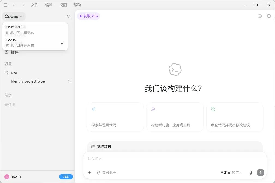275x183 pixels.
Task: Go forward with the right arrow
Action: 23,5
